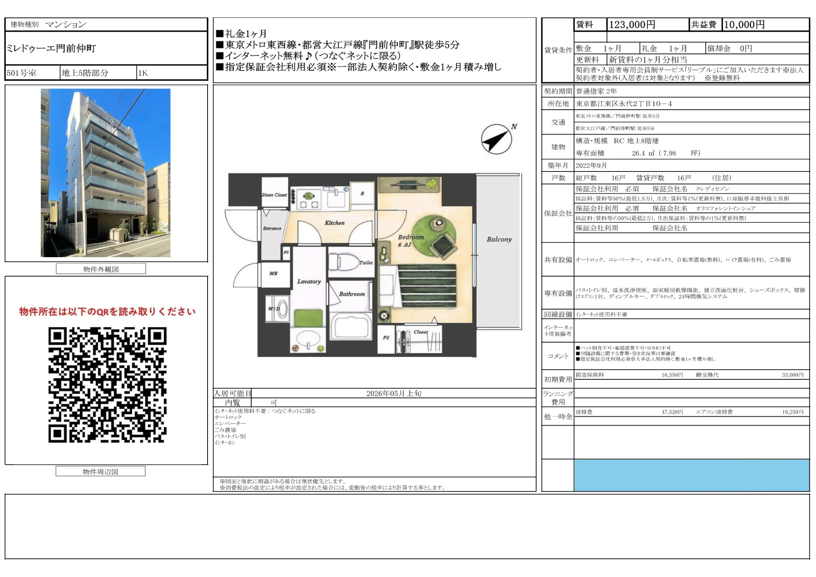Screen dimensions: 816x577
Task: Click the refrigerator space marked 'R'
Action: [x=362, y=194]
